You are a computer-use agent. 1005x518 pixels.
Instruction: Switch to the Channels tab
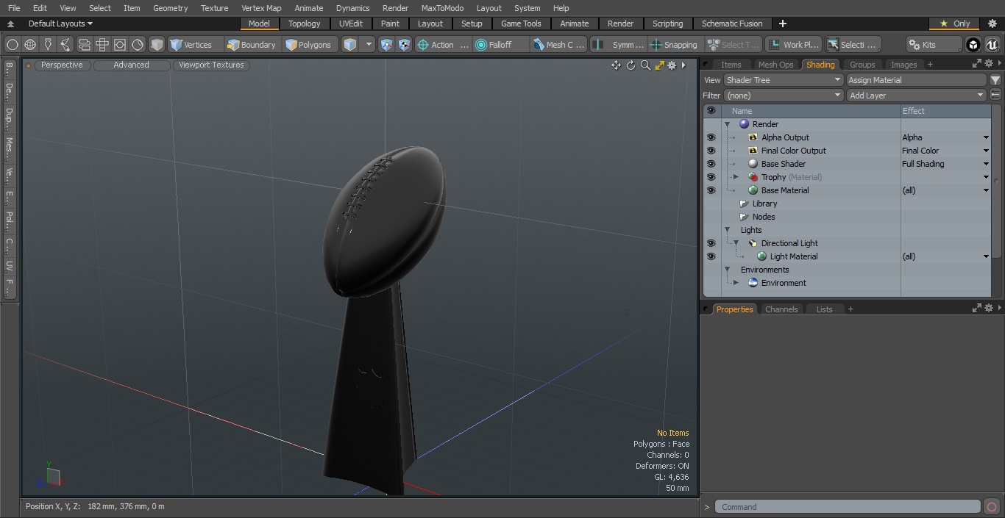(x=781, y=309)
